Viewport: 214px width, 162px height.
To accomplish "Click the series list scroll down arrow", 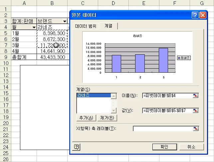I will pyautogui.click(x=113, y=110).
